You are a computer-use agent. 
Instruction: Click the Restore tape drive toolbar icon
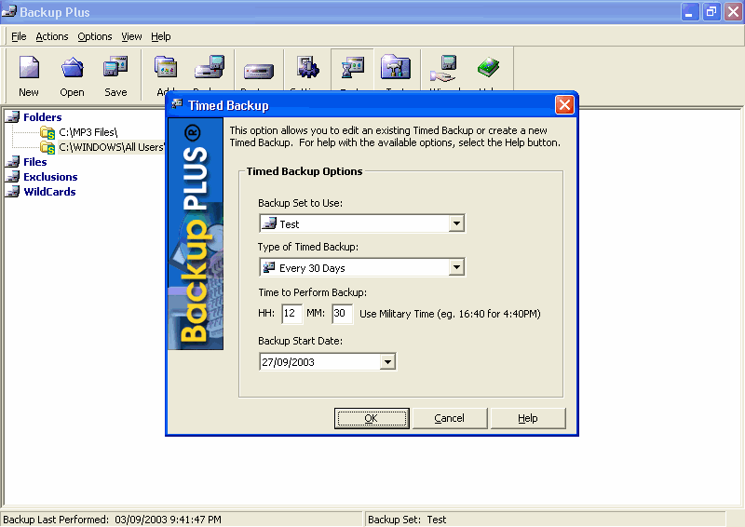click(x=259, y=72)
